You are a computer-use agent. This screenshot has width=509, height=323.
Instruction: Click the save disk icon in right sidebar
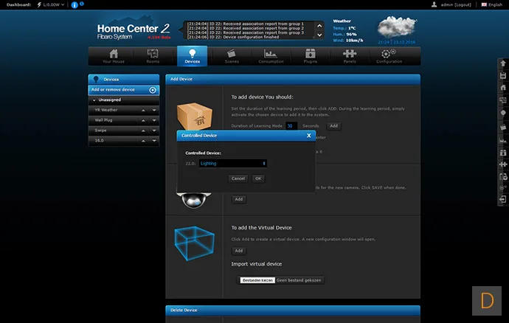[503, 76]
